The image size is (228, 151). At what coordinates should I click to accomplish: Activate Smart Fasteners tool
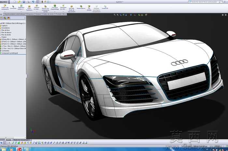coord(29,8)
